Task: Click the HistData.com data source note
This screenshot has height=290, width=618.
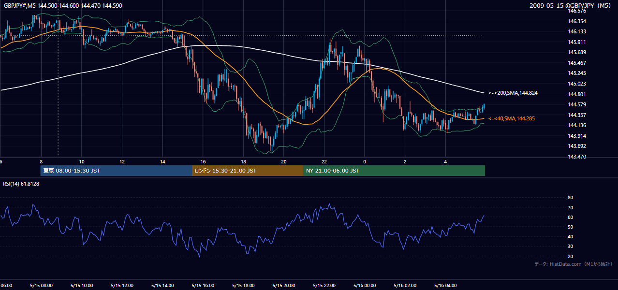Action: [x=573, y=264]
